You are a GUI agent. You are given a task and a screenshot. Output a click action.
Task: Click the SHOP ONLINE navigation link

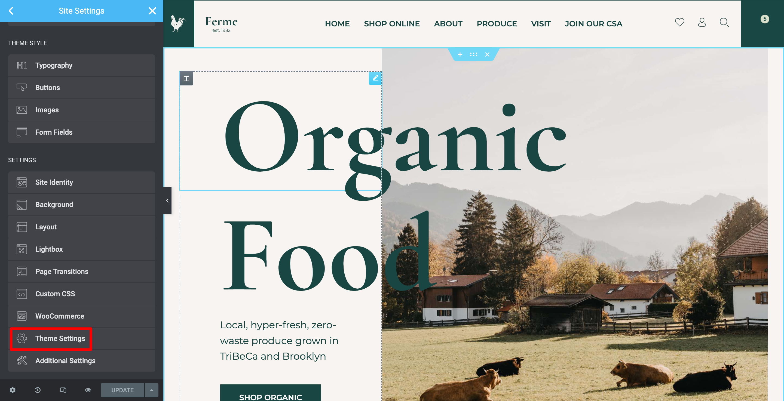coord(392,24)
